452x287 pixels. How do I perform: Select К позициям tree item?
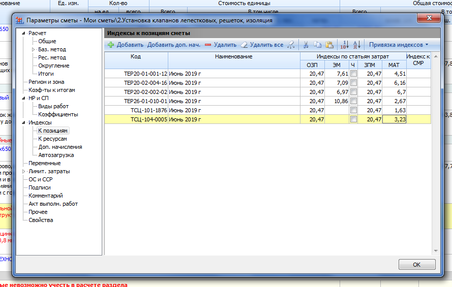click(x=53, y=131)
